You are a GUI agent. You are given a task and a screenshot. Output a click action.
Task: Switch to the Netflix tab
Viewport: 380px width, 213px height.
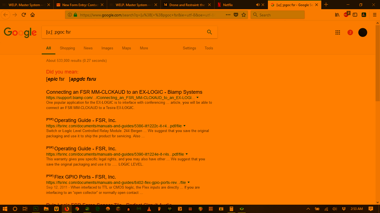[x=241, y=5]
